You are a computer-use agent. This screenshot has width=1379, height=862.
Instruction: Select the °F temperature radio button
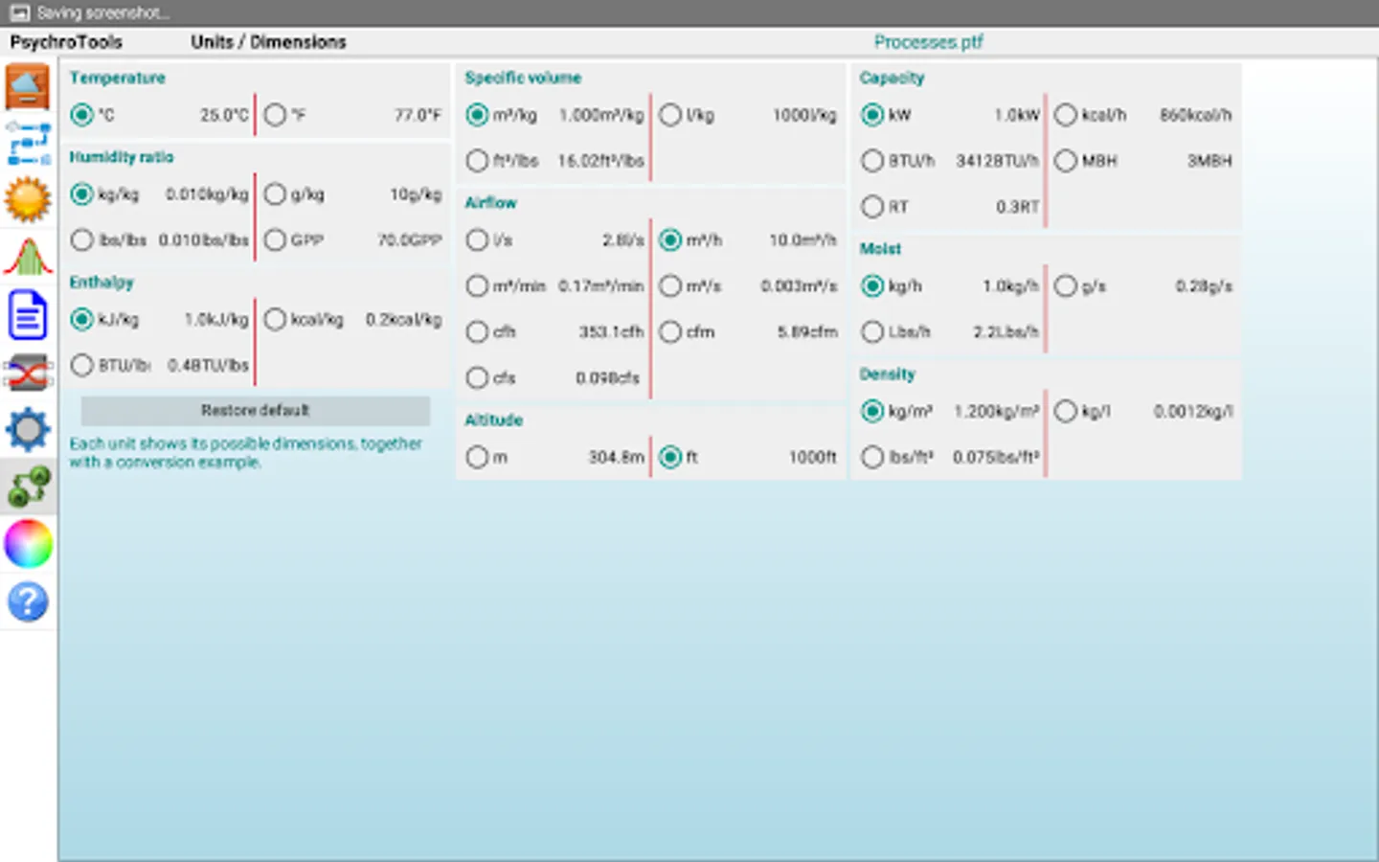click(x=275, y=115)
